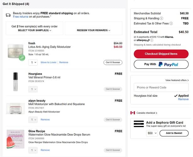Click Add to Basket for gift card

coord(174,133)
